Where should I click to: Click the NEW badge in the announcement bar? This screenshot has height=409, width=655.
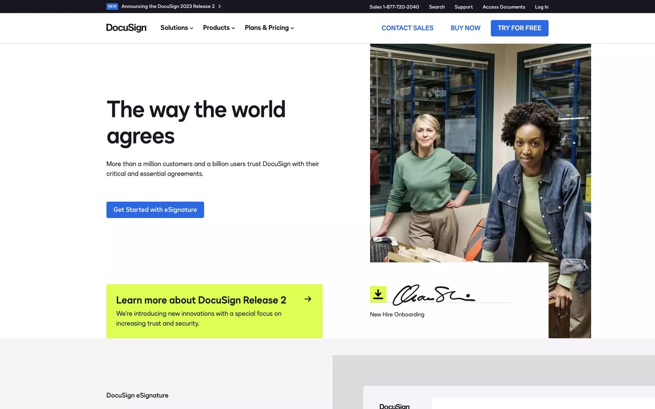tap(112, 6)
